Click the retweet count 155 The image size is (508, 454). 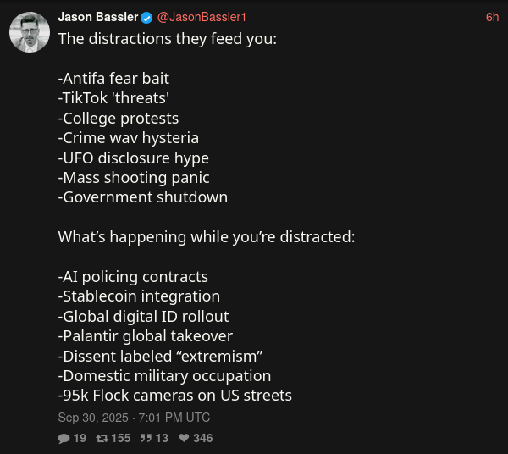122,438
